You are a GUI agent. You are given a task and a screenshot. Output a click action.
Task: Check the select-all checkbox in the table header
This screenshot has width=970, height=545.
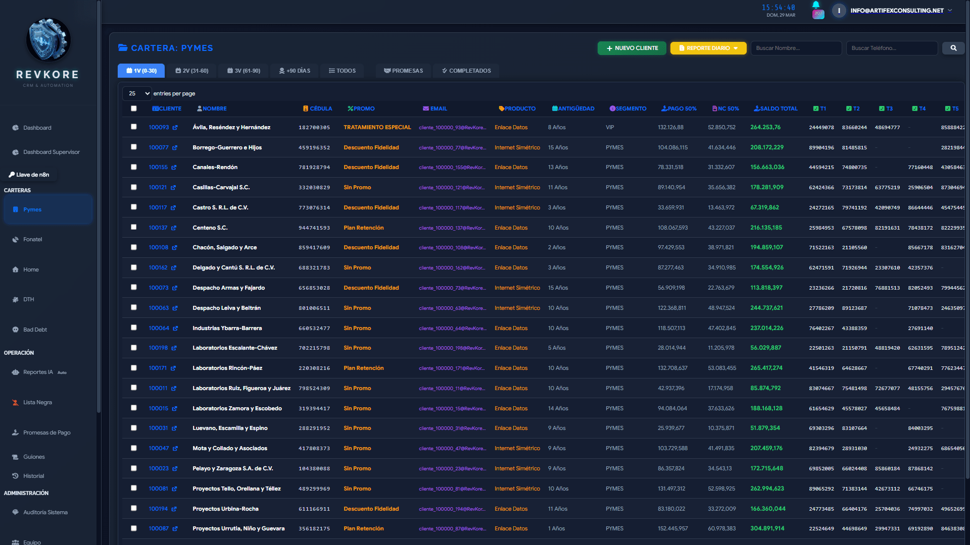coord(133,108)
